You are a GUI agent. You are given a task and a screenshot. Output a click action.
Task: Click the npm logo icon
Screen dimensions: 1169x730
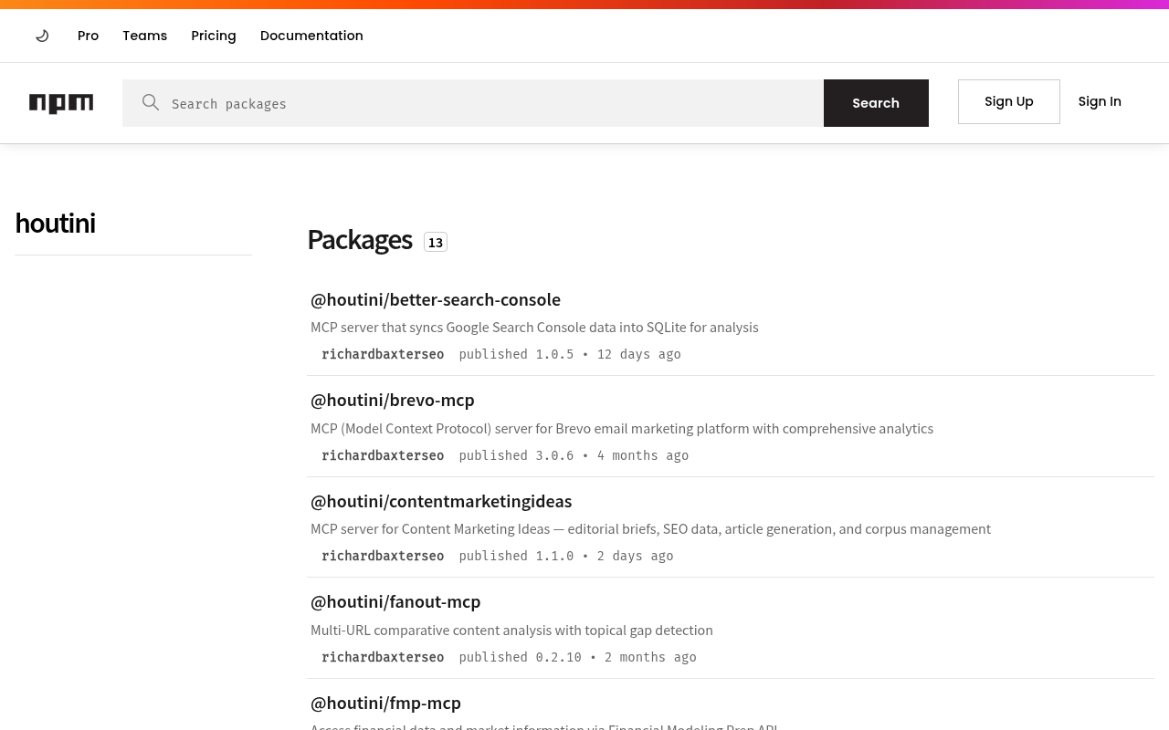[61, 103]
